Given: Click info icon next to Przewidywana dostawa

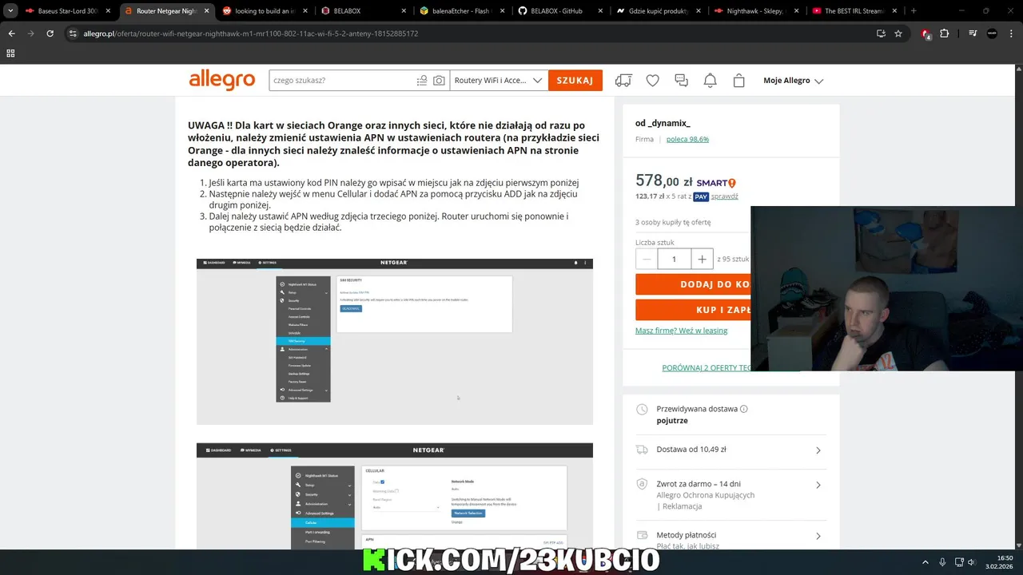Looking at the screenshot, I should pos(744,409).
